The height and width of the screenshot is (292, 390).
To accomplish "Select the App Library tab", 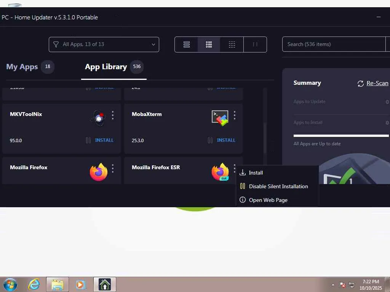I will (x=106, y=67).
